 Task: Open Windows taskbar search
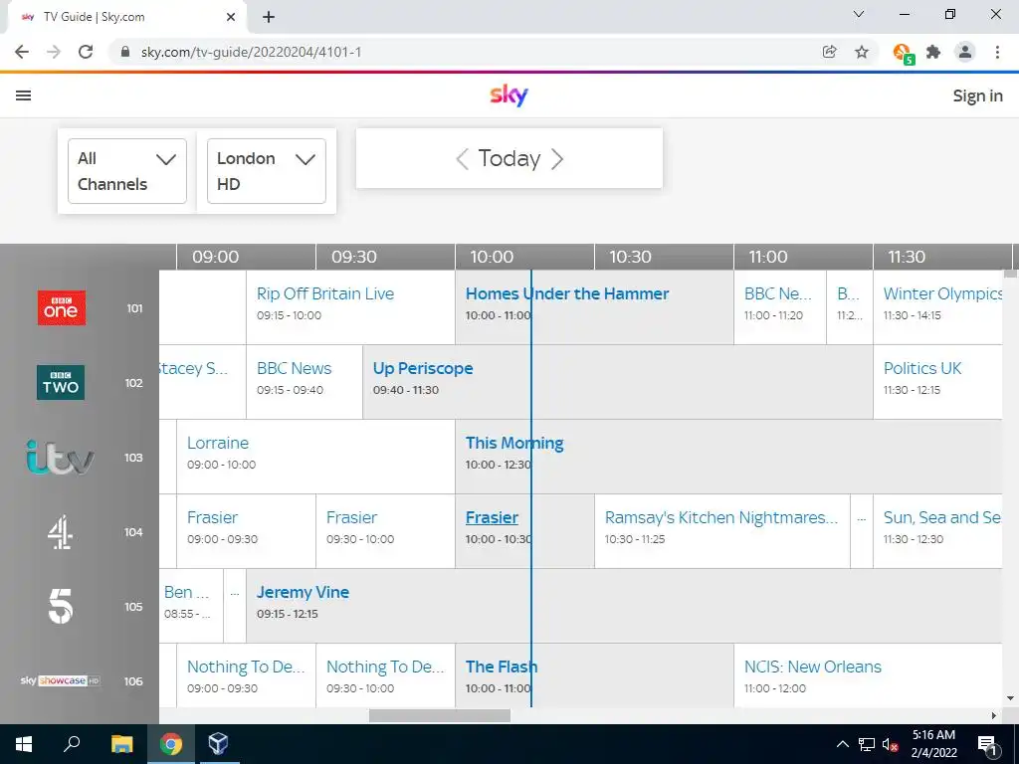tap(72, 744)
